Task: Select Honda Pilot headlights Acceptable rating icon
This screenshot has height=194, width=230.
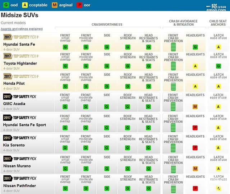Action: pyautogui.click(x=195, y=86)
